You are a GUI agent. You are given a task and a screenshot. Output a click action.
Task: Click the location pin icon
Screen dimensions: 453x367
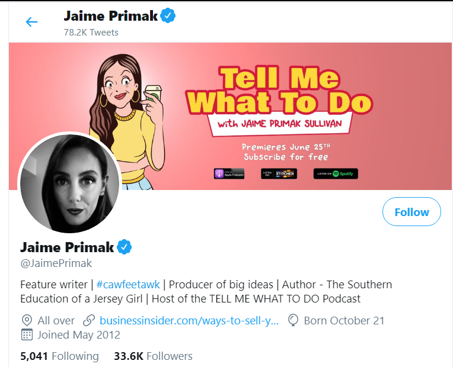tap(26, 321)
